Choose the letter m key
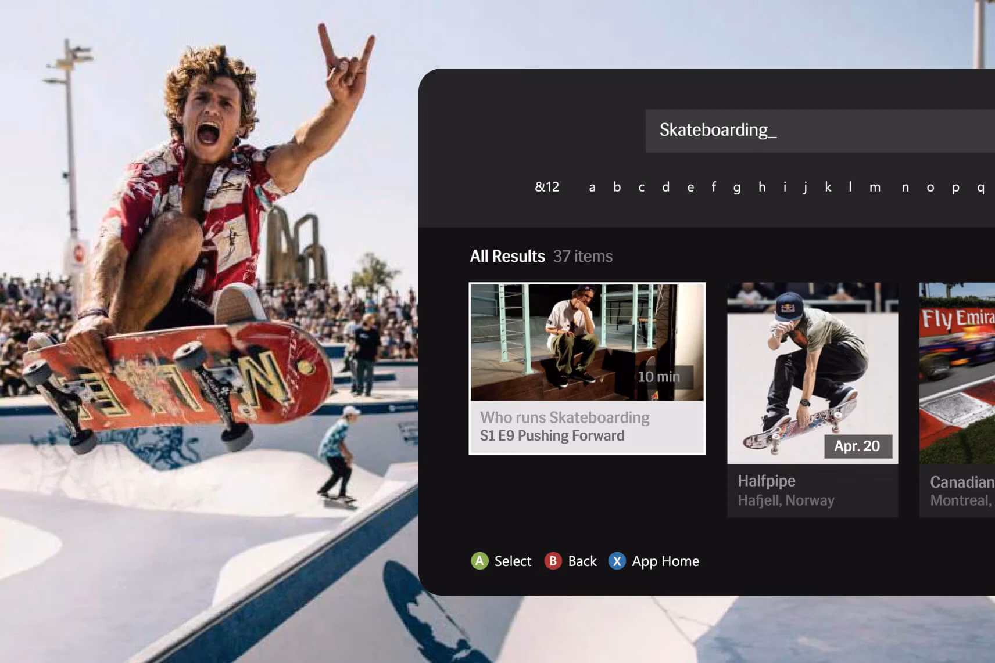 (x=875, y=188)
